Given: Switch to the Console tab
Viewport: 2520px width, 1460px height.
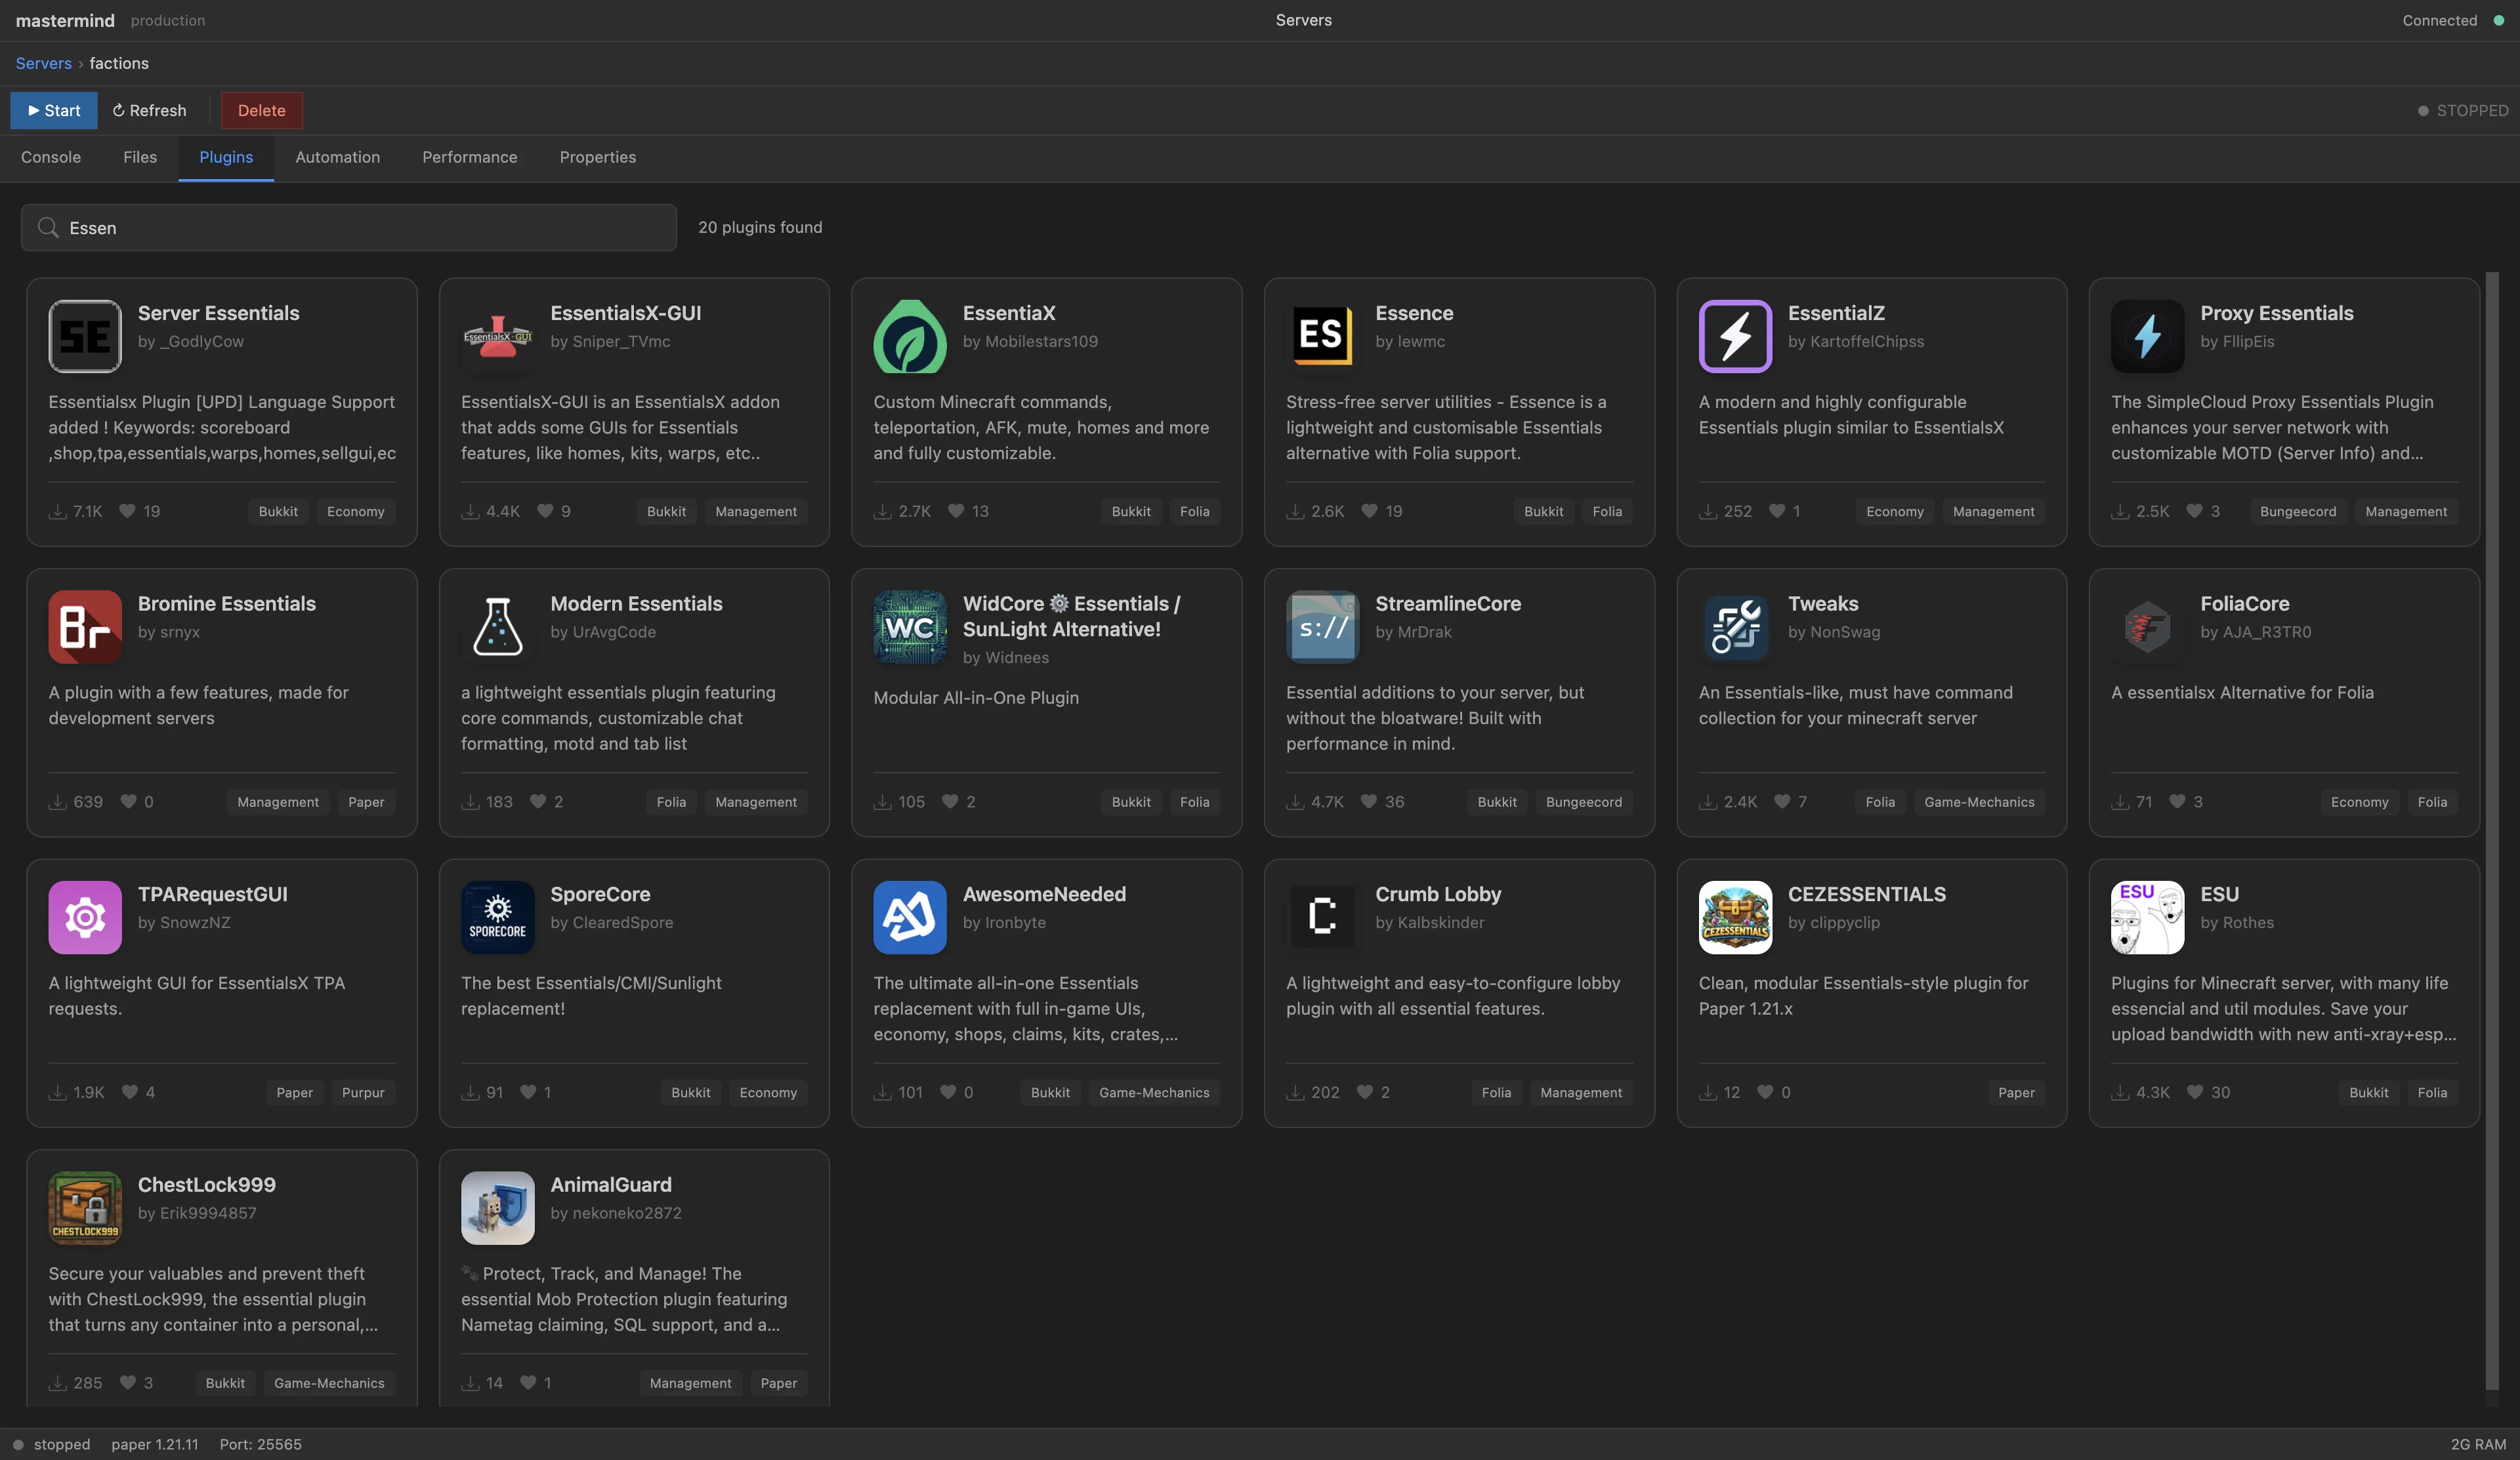Looking at the screenshot, I should point(51,157).
